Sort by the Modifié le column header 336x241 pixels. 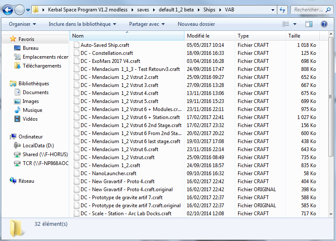(209, 36)
